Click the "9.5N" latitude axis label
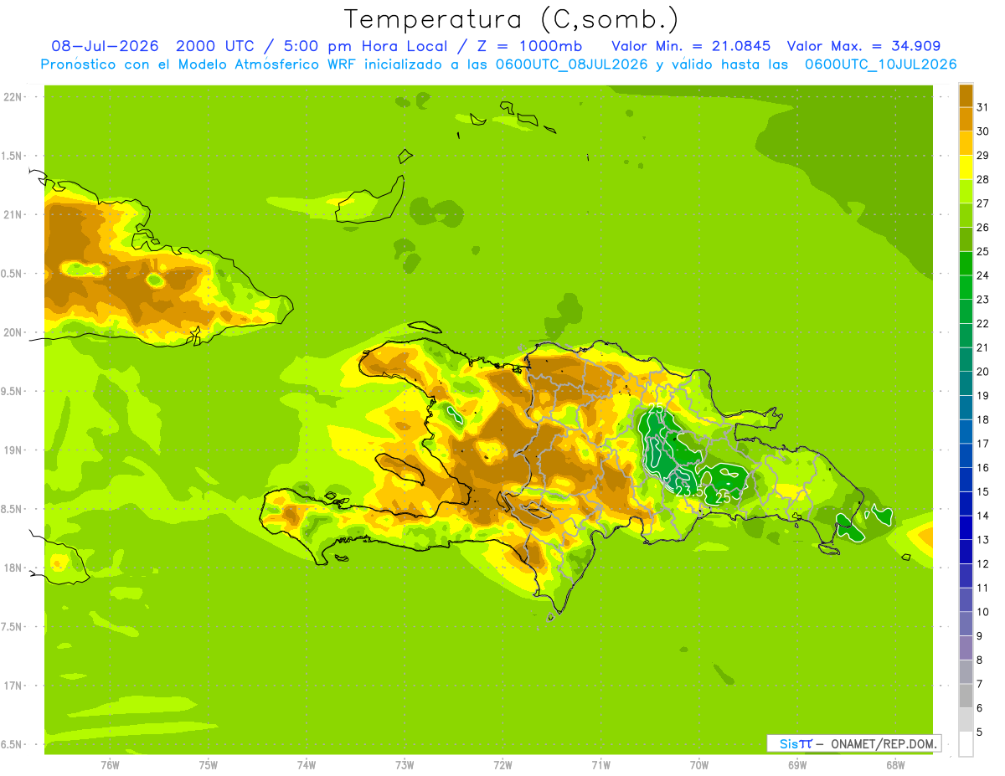Screen dimensions: 1005x776 click(12, 392)
